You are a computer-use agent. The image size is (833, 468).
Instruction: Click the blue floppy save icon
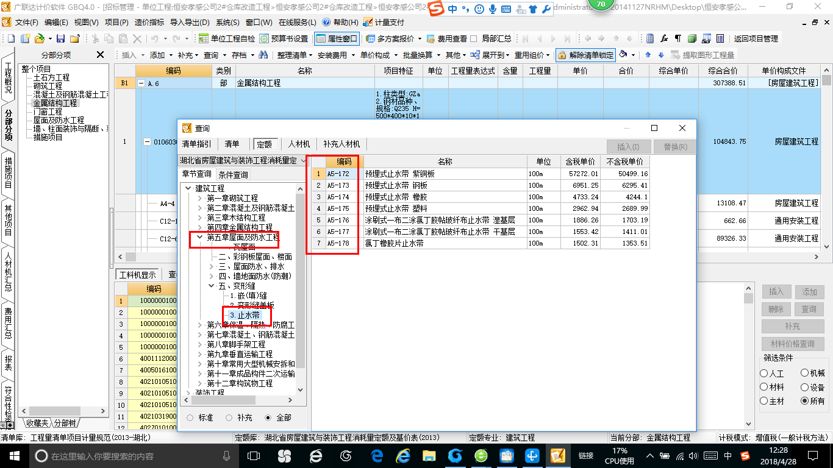click(x=61, y=38)
